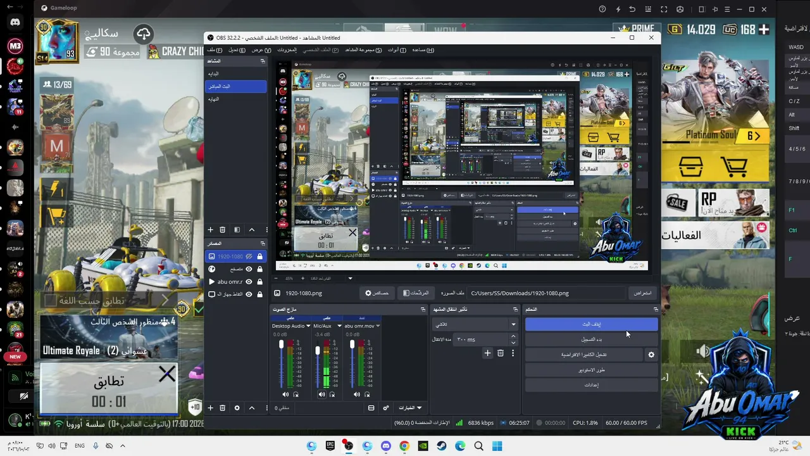Open the مساعدة (H) menu
This screenshot has height=456, width=810.
coord(423,50)
